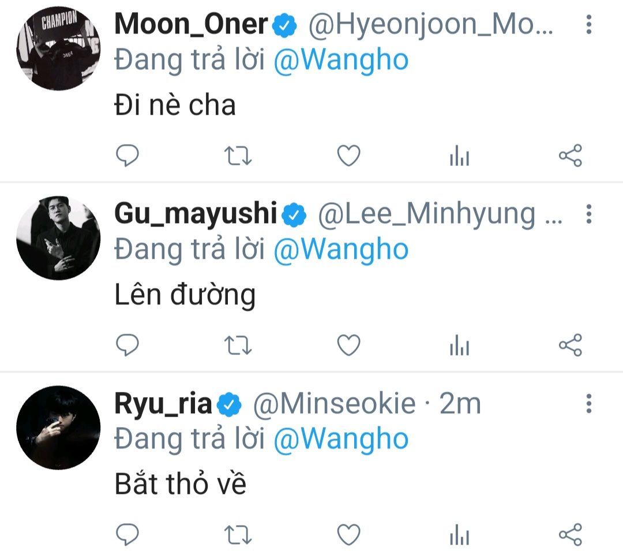Image resolution: width=623 pixels, height=551 pixels.
Task: Like Gu_mayushi's "Lên đường" tweet
Action: point(348,345)
